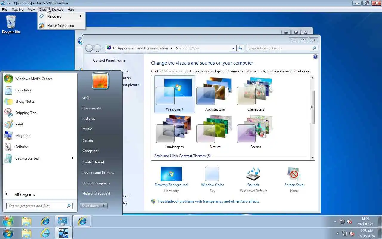Open Pictures from Start menu

[x=89, y=119]
